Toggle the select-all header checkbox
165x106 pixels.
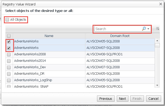point(9,36)
